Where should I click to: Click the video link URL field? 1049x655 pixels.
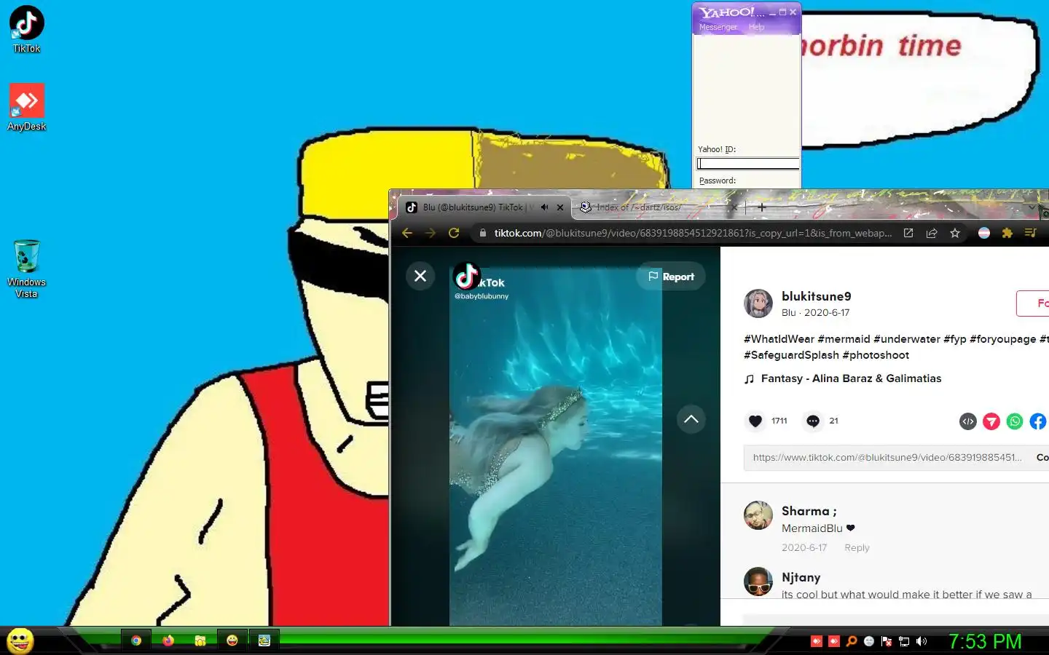[887, 457]
